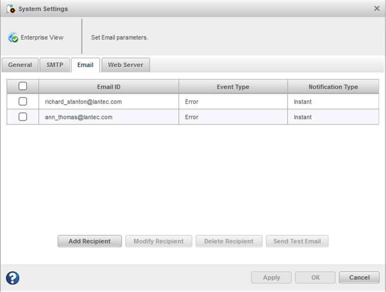Click the System Settings gear icon
The height and width of the screenshot is (292, 386).
(12, 8)
